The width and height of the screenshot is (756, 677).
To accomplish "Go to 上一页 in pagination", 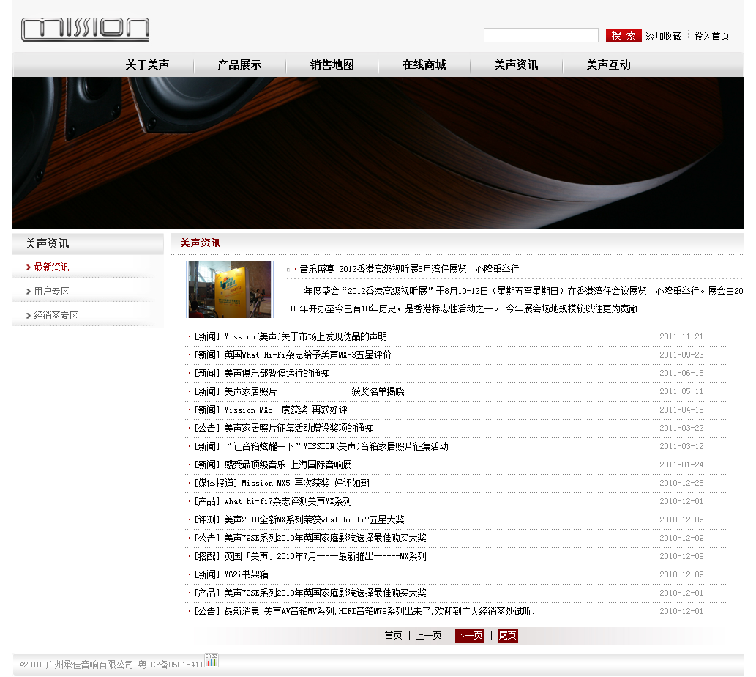I will point(429,635).
